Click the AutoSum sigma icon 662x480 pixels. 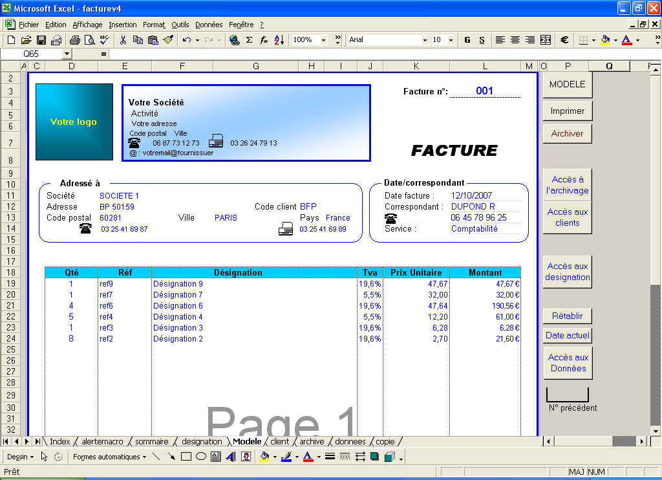coord(249,40)
